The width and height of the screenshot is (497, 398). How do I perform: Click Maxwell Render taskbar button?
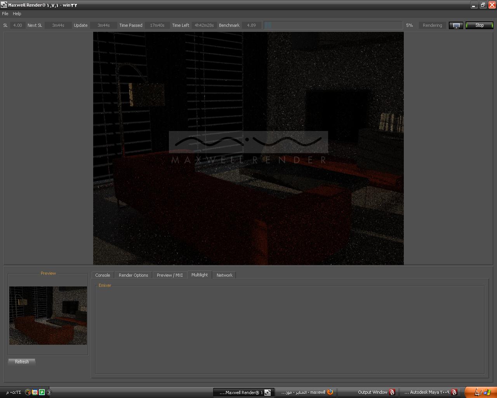point(244,392)
